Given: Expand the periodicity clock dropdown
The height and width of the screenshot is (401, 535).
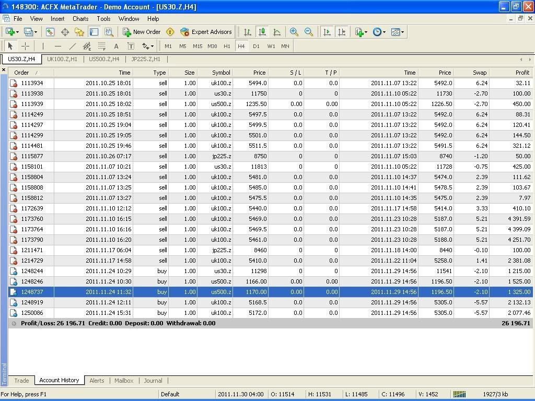Looking at the screenshot, I should coord(384,32).
